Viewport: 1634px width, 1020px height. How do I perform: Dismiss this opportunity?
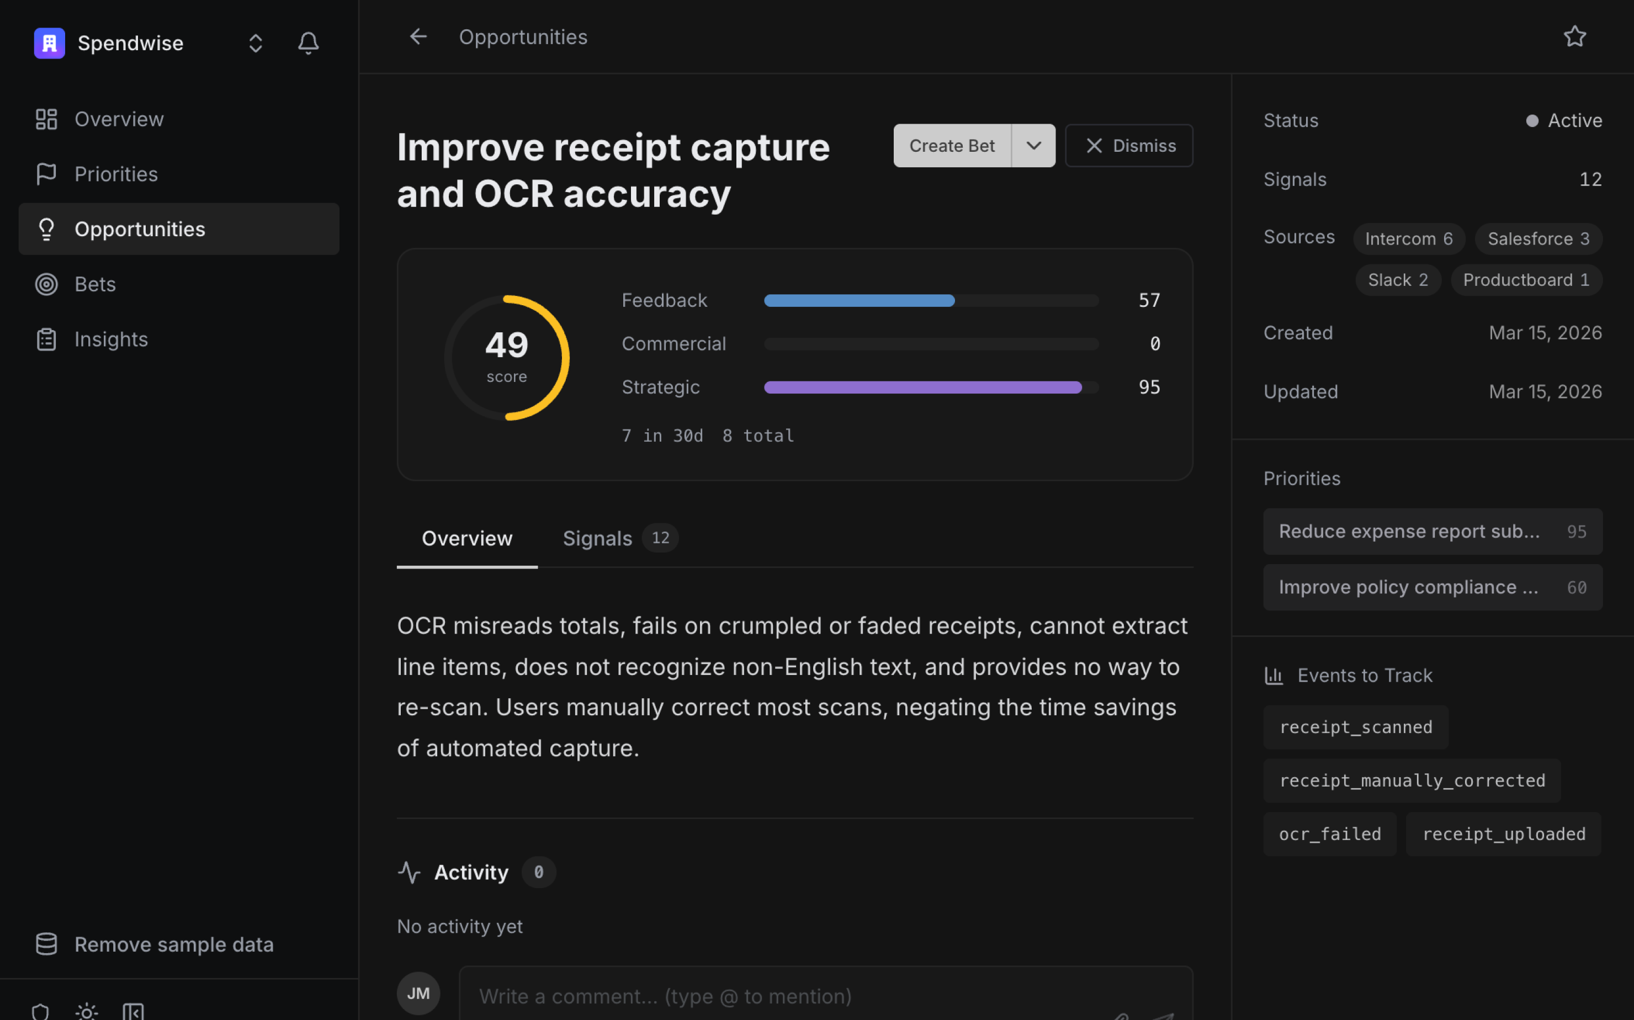click(1129, 146)
